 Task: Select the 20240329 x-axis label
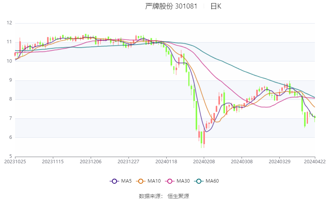(x=279, y=161)
